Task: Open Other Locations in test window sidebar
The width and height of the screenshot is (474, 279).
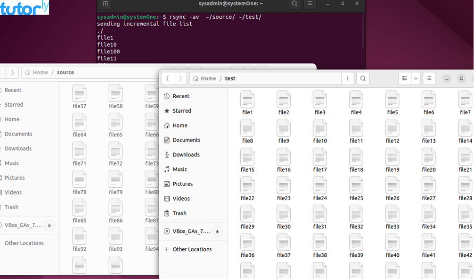Action: coord(194,249)
